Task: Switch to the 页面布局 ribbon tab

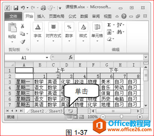Action: [x=56, y=16]
